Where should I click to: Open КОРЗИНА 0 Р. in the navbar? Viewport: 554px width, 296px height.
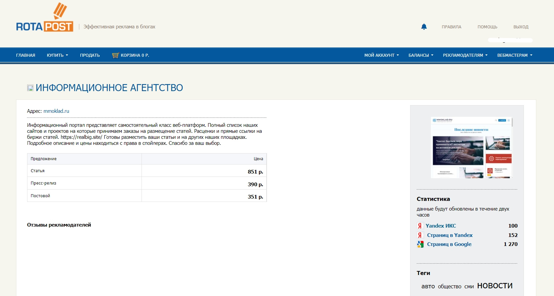[x=135, y=55]
